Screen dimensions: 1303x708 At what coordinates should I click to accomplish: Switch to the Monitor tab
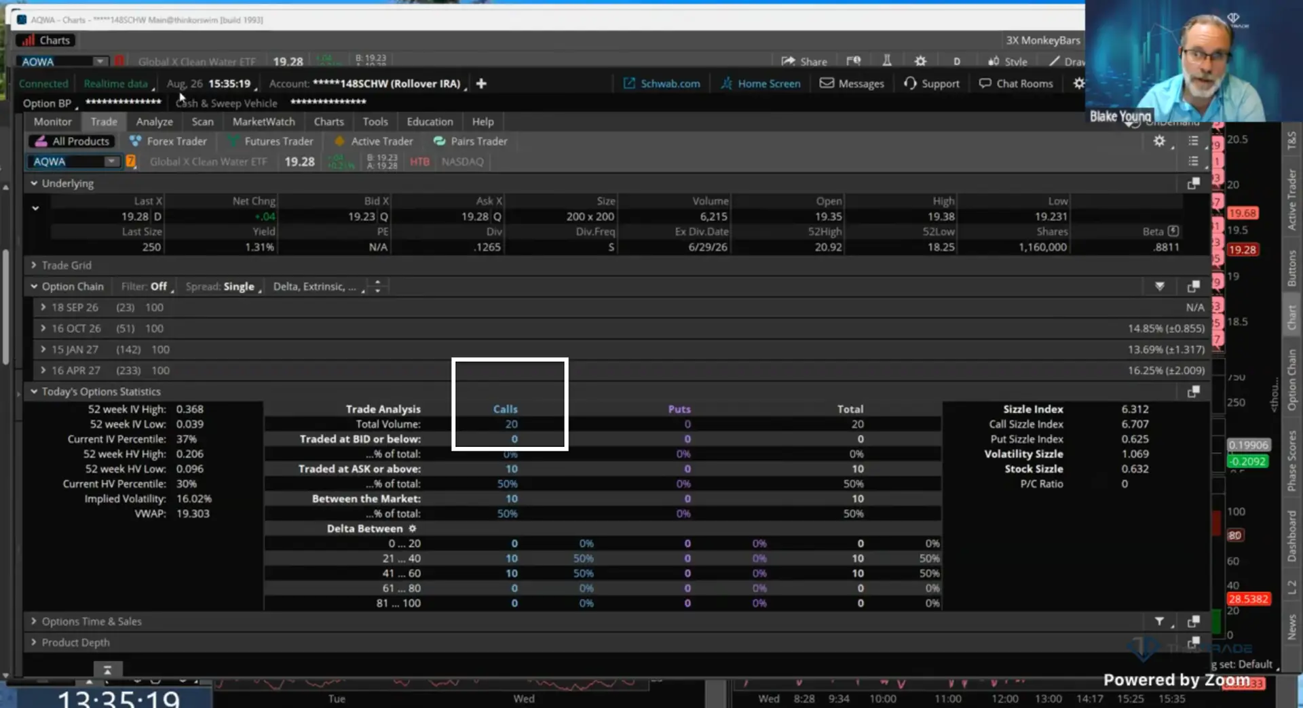coord(52,121)
